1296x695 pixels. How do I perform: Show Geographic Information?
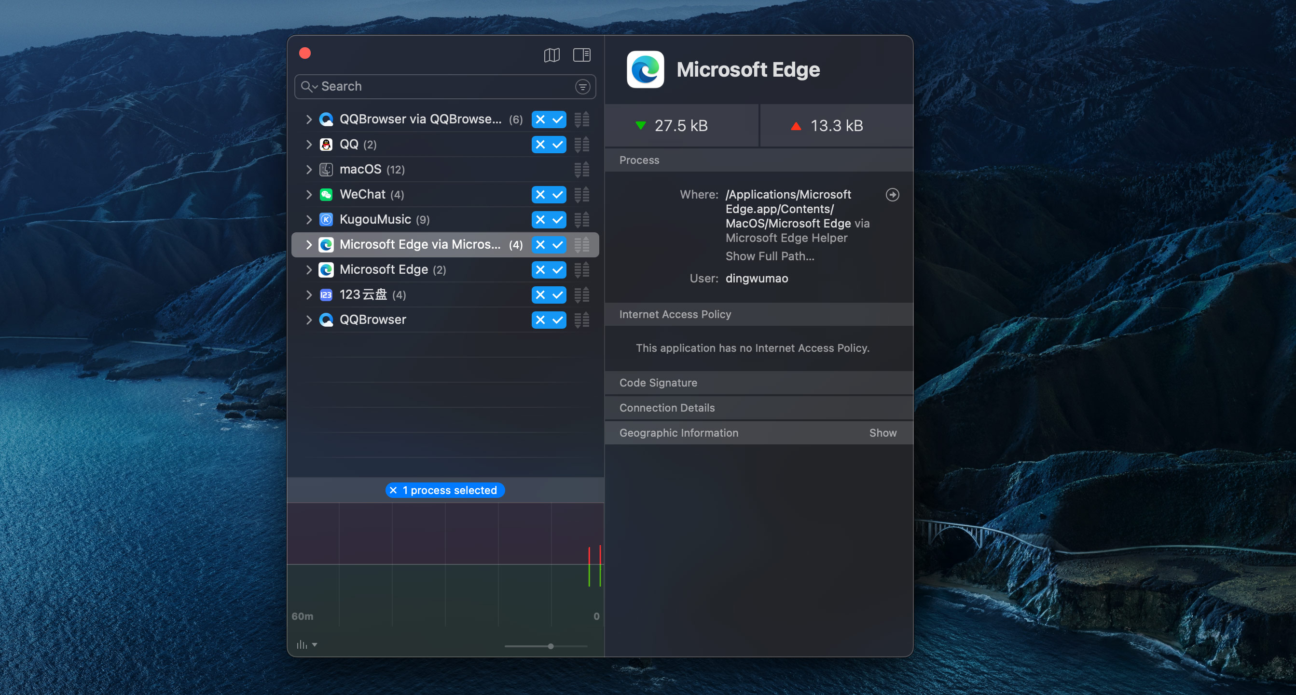[882, 433]
